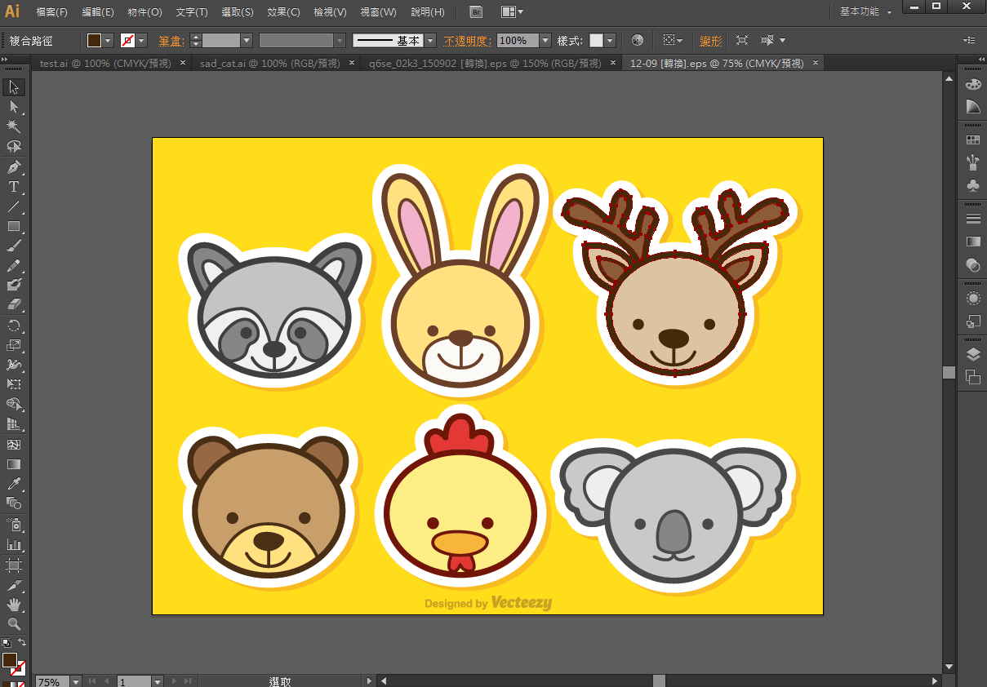Viewport: 987px width, 687px height.
Task: Select the Rectangle tool
Action: click(x=14, y=226)
